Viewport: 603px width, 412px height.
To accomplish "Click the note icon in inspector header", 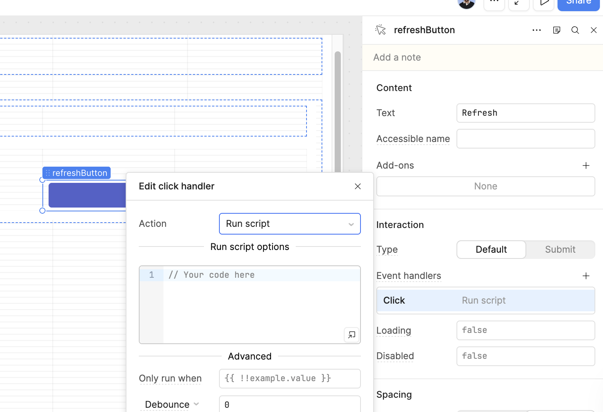I will tap(556, 30).
